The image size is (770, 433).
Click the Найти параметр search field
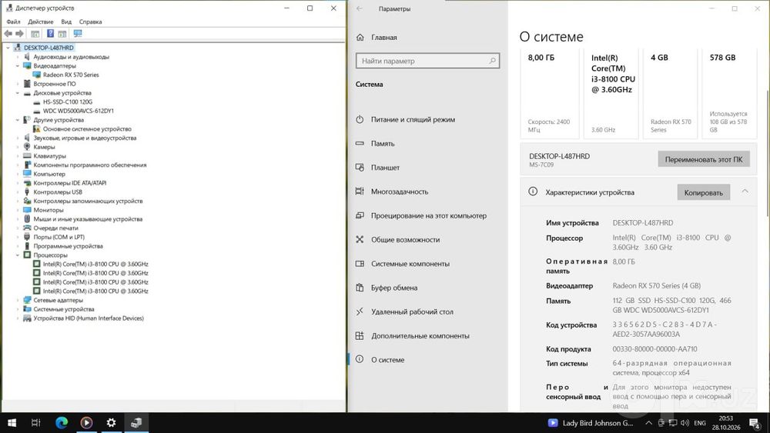coord(427,61)
